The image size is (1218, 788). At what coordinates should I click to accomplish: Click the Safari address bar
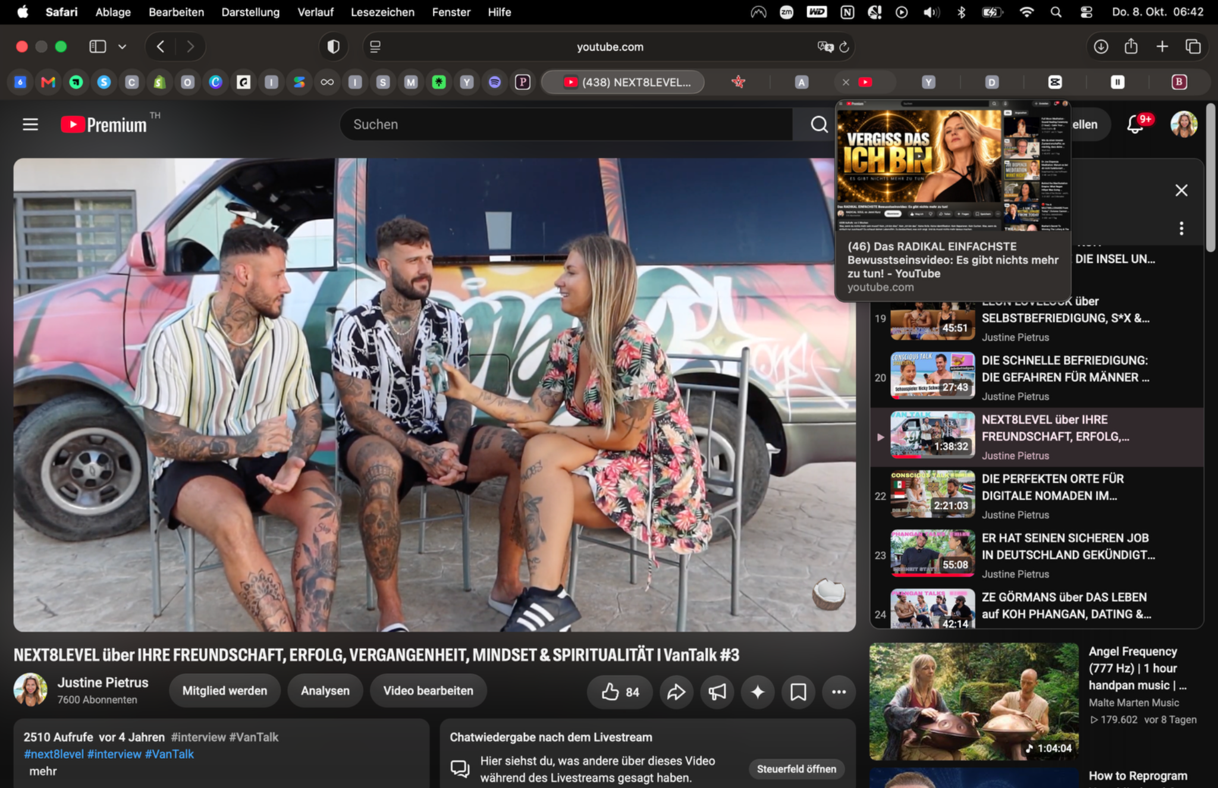pos(610,46)
